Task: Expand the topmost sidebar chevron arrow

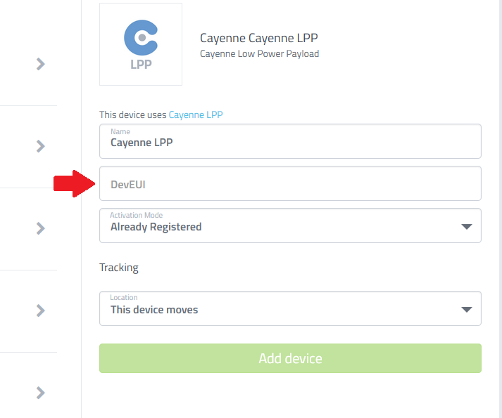Action: [40, 64]
